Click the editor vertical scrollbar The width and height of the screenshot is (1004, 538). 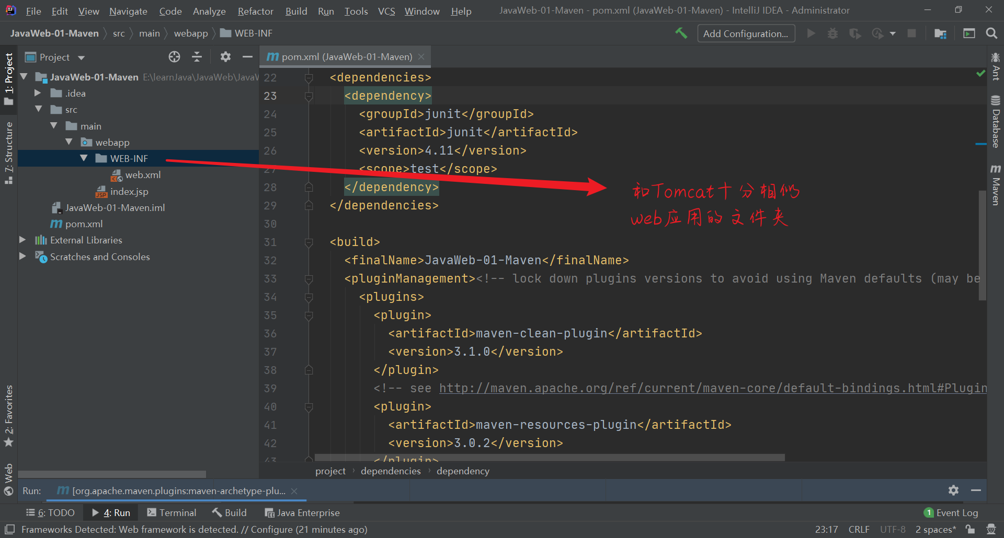click(982, 245)
